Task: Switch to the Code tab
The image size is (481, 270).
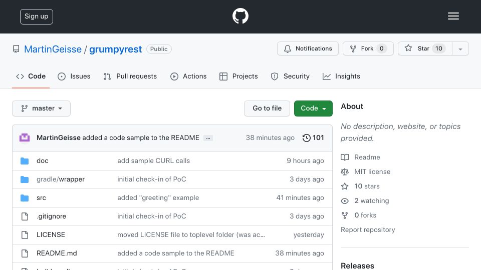Action: 31,76
